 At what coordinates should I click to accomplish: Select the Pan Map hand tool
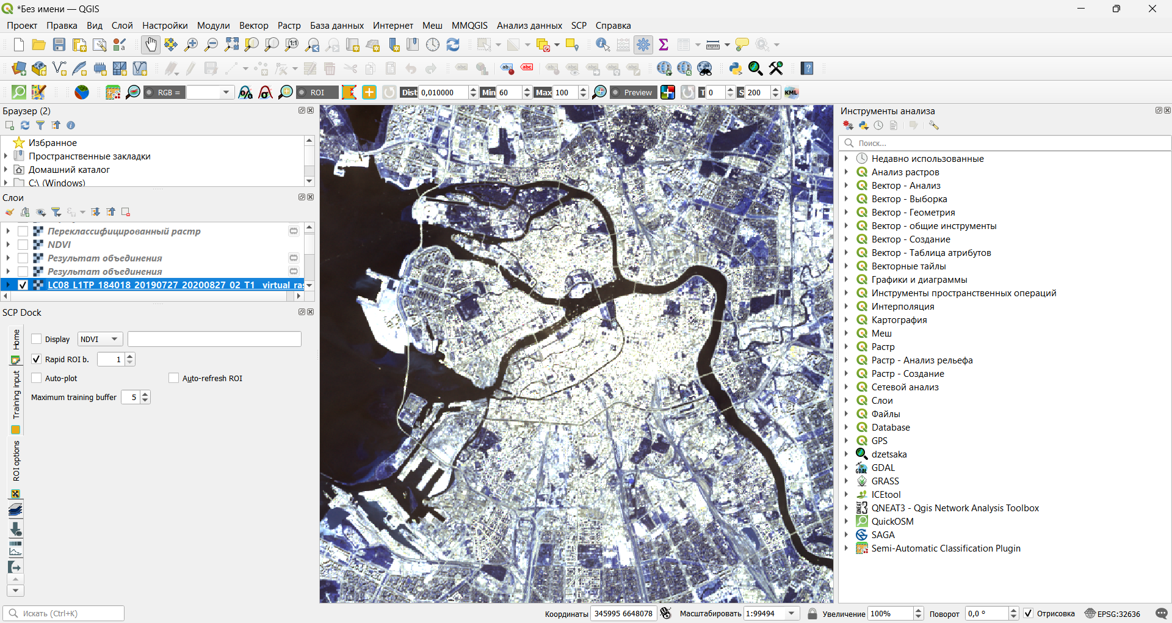[150, 45]
